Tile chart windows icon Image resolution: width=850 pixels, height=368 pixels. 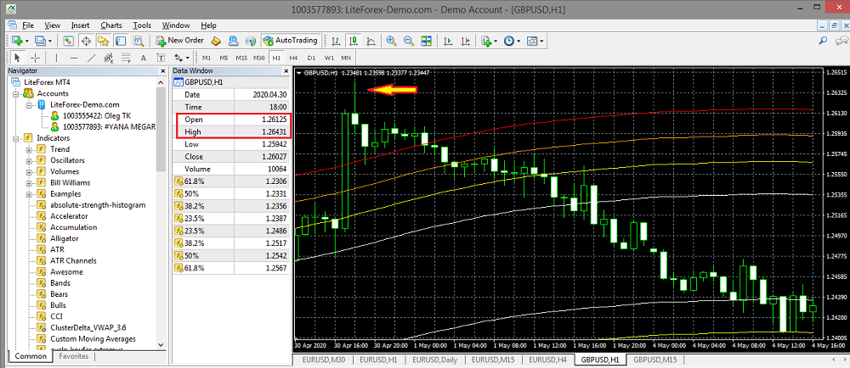click(x=426, y=41)
